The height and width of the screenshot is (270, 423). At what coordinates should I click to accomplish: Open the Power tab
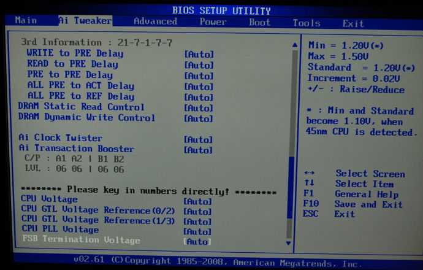213,22
